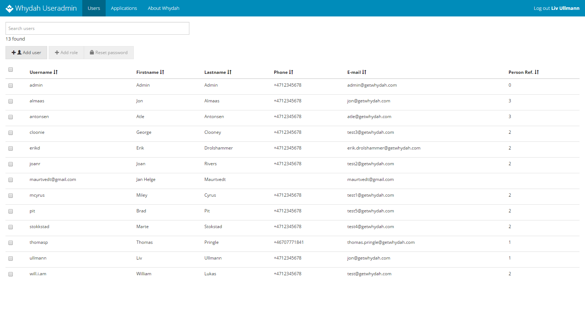Click email thomas.pringle@getwhydah.com
585x329 pixels.
click(381, 242)
